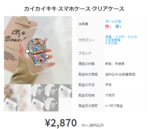This screenshot has height=129, width=153.
Task: Open the その他 subcategory link
Action: click(x=112, y=43)
